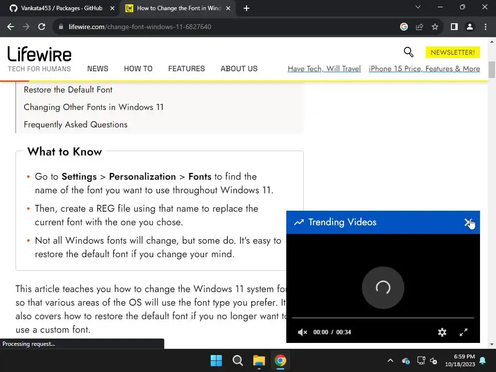Click the site padlock icon
Viewport: 496px width, 372px height.
61,27
